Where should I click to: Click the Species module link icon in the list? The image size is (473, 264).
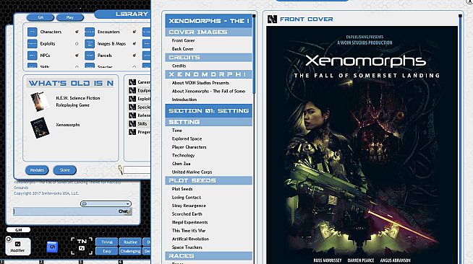click(132, 107)
